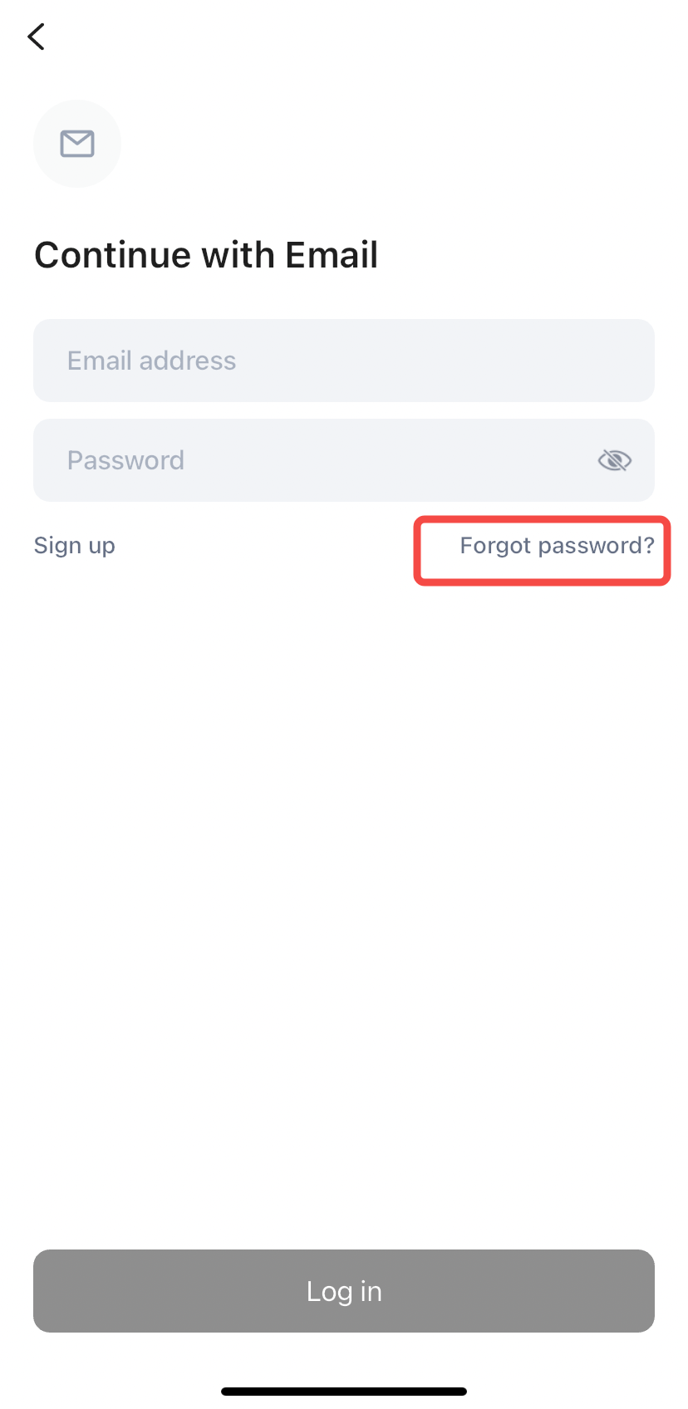Tap the envelope icon in the circle
Screen dimensions: 688x1409
click(77, 144)
